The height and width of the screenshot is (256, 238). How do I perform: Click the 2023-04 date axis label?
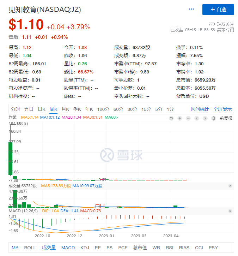(x=171, y=236)
